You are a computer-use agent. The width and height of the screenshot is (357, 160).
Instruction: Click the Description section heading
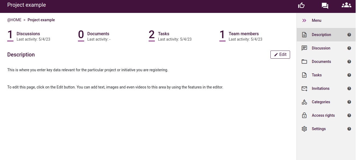pyautogui.click(x=21, y=55)
